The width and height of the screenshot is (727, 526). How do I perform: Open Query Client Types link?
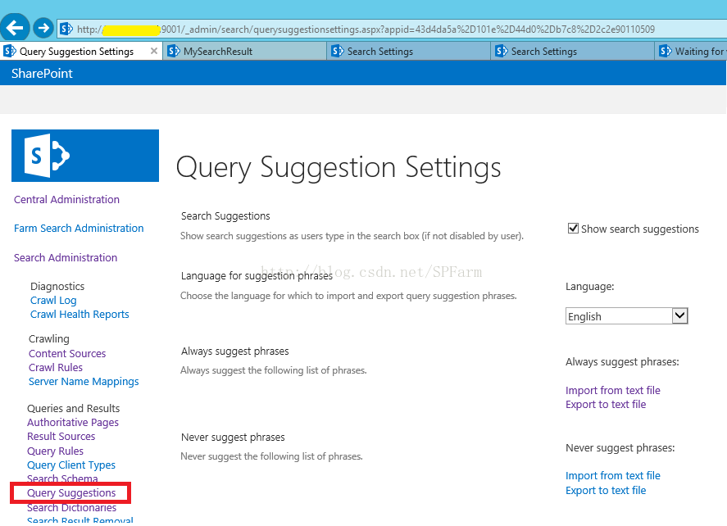[71, 465]
